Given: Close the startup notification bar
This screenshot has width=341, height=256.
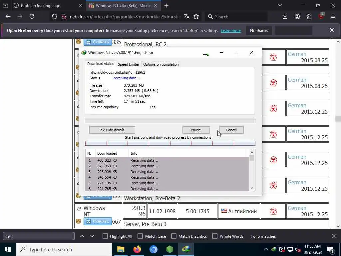Looking at the screenshot, I should click(x=332, y=30).
